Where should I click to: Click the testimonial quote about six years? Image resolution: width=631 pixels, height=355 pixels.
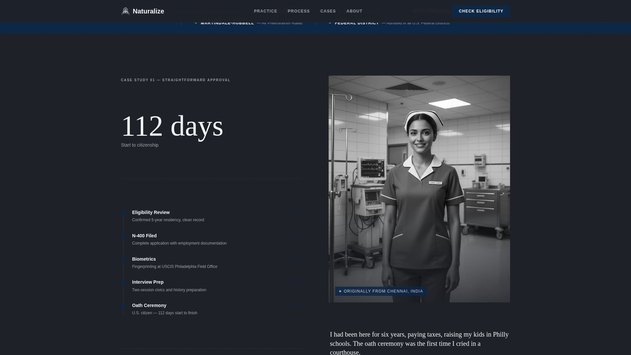point(419,343)
